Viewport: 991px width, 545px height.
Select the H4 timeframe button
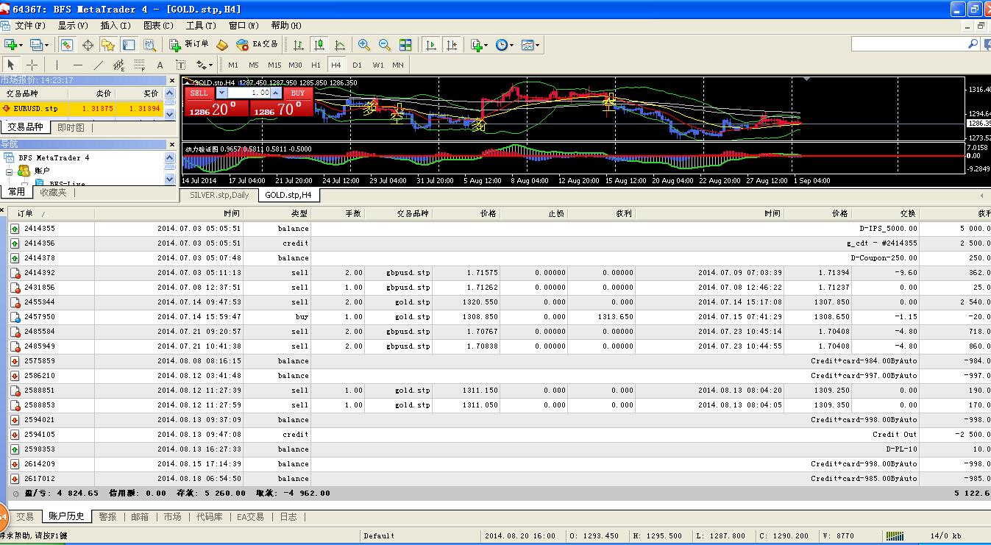(336, 65)
